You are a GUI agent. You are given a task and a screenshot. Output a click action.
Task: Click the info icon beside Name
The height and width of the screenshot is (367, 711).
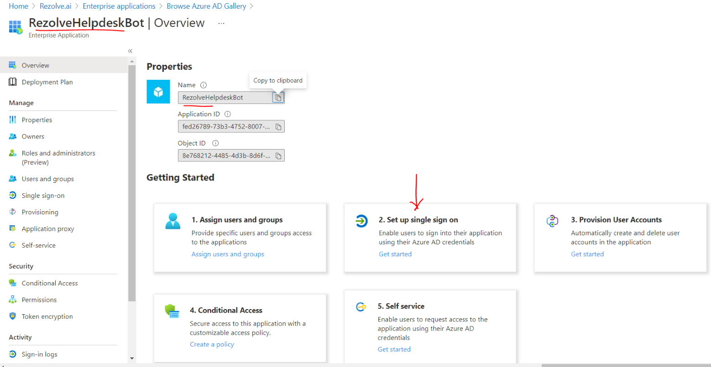[x=204, y=85]
